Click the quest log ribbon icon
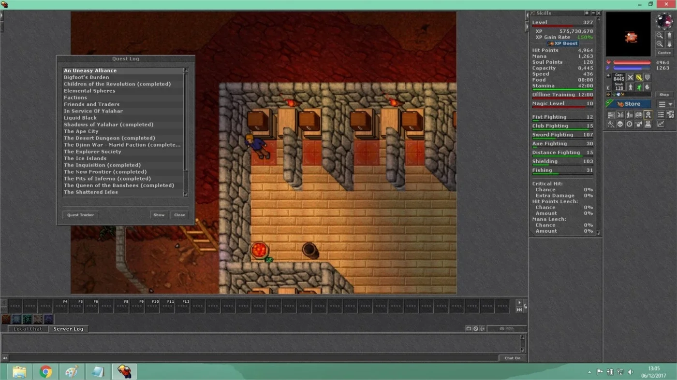 648,115
